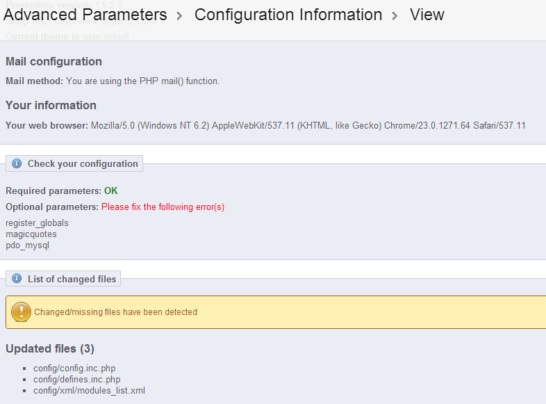546x404 pixels.
Task: Click the chevron before View in the breadcrumb
Action: (396, 16)
